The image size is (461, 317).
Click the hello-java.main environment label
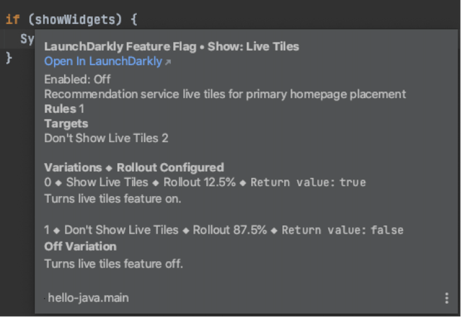tap(88, 298)
